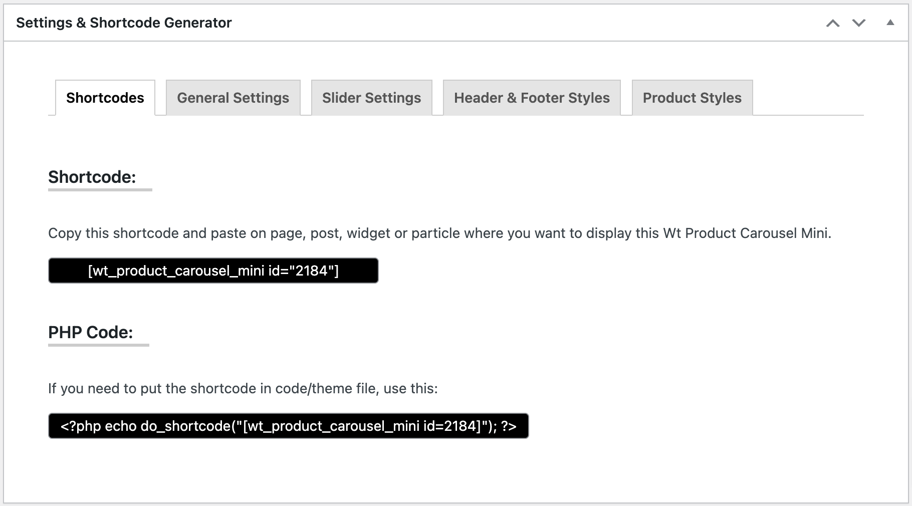This screenshot has width=912, height=506.
Task: Open the General Settings tab
Action: coord(233,98)
